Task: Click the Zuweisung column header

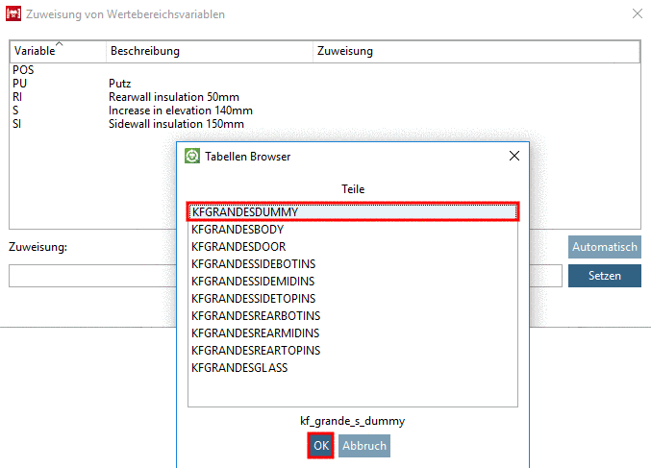Action: [x=476, y=51]
